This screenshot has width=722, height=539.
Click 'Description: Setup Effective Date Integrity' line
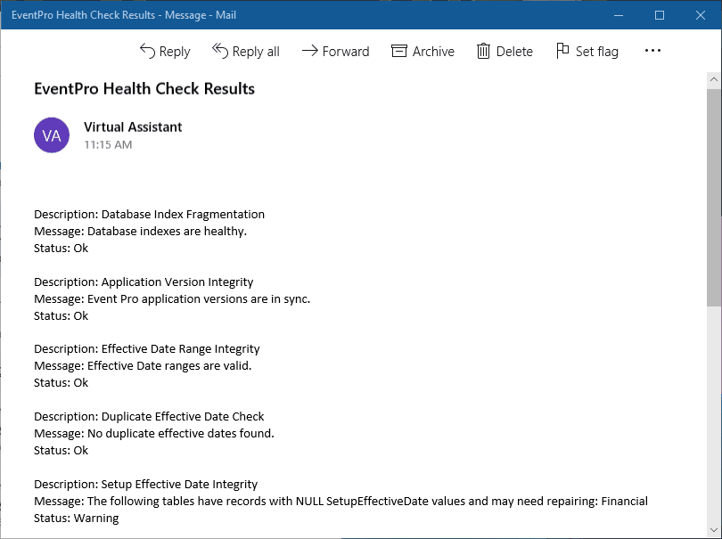click(146, 485)
